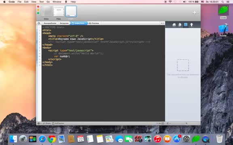Select the index document tab thumbnail
Image resolution: width=233 pixels, height=145 pixels.
click(x=71, y=11)
